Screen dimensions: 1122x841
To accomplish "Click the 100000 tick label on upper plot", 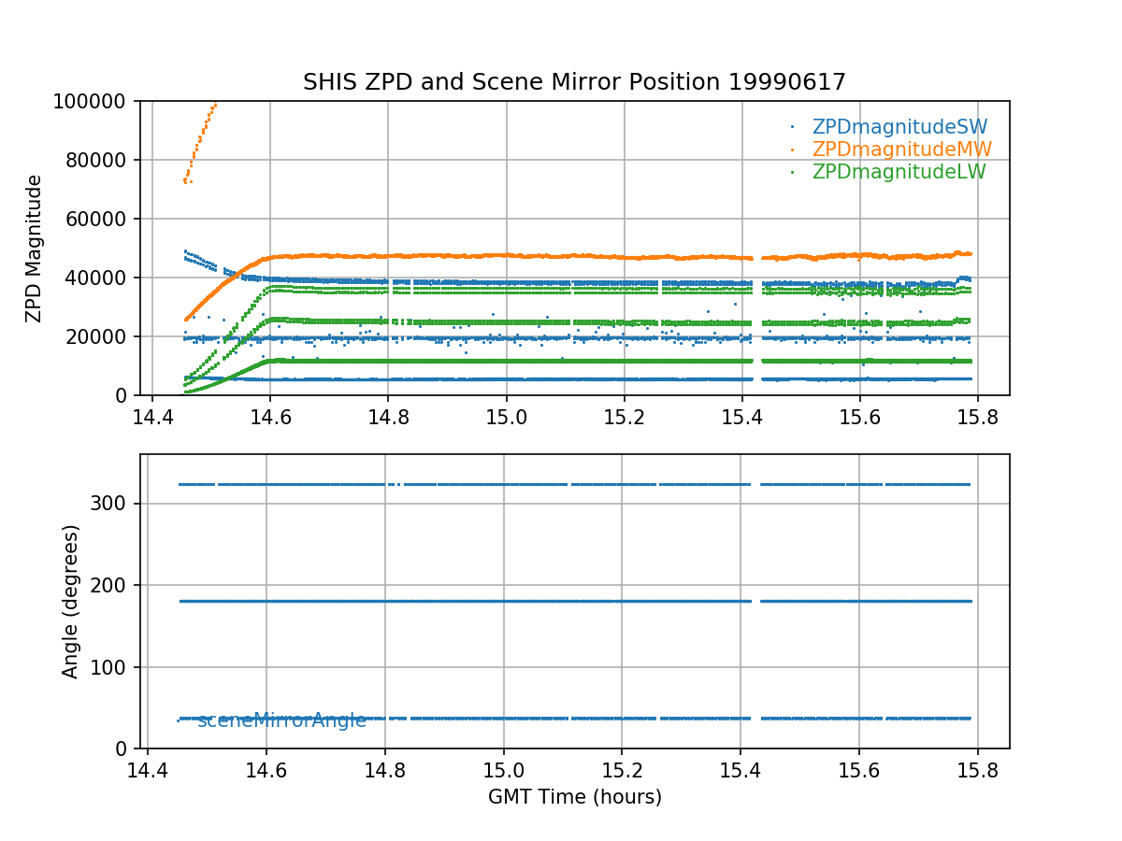I will click(97, 101).
